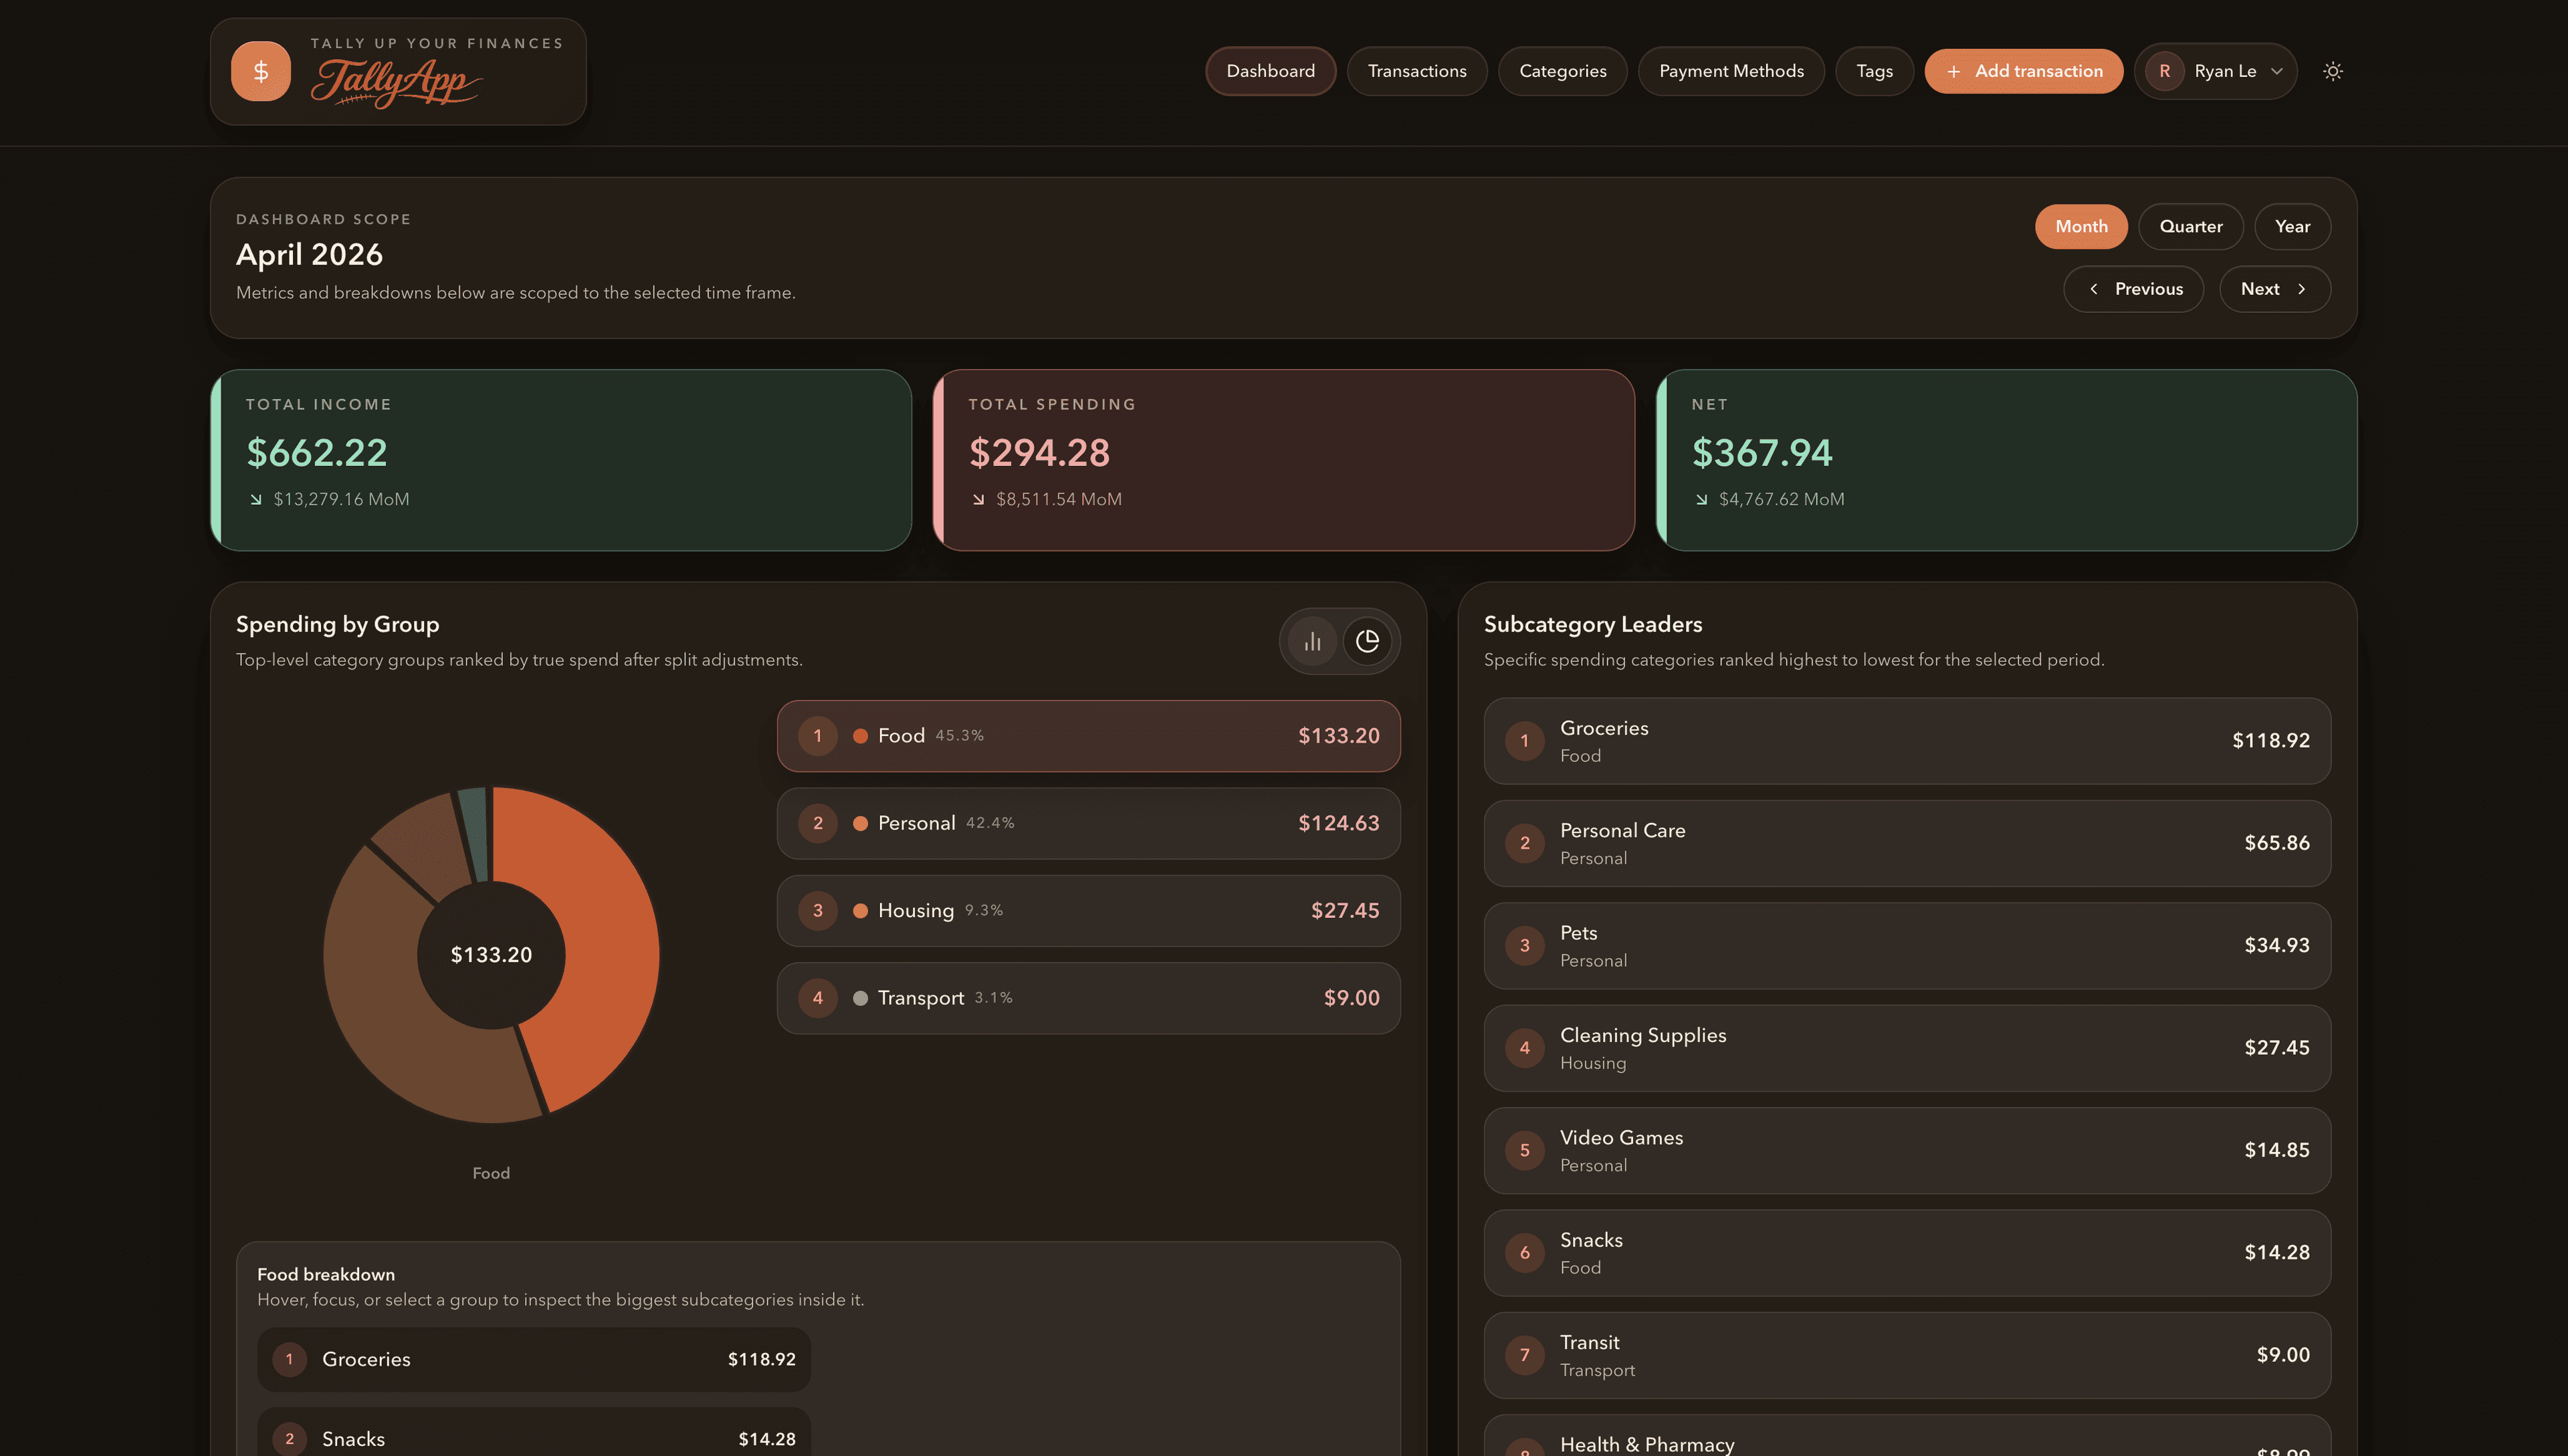This screenshot has height=1456, width=2568.
Task: Open the Categories page
Action: [x=1562, y=71]
